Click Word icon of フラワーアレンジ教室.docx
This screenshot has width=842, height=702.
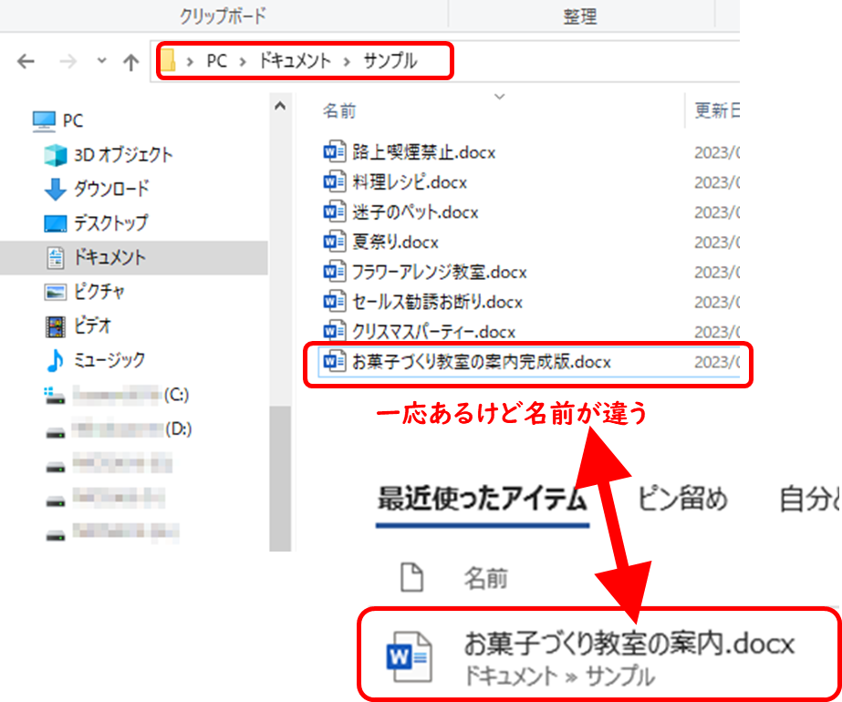pyautogui.click(x=334, y=272)
